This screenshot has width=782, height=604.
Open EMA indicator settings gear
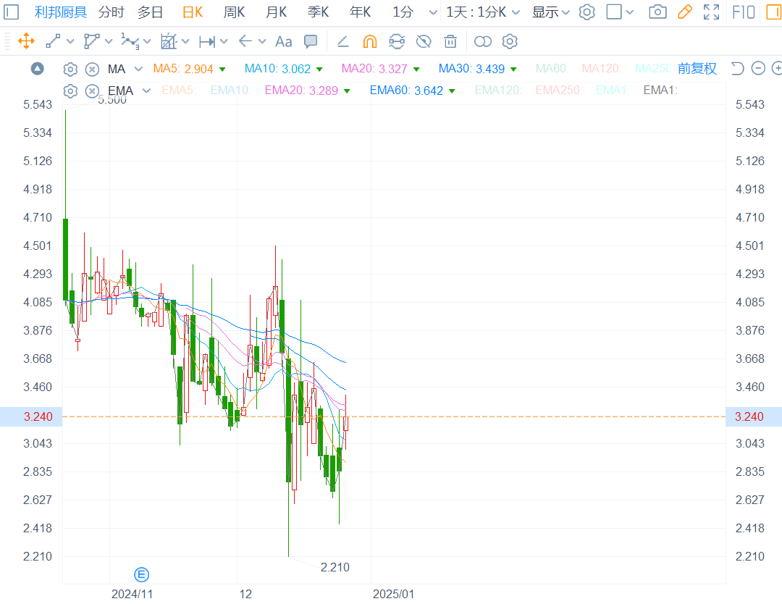[70, 91]
